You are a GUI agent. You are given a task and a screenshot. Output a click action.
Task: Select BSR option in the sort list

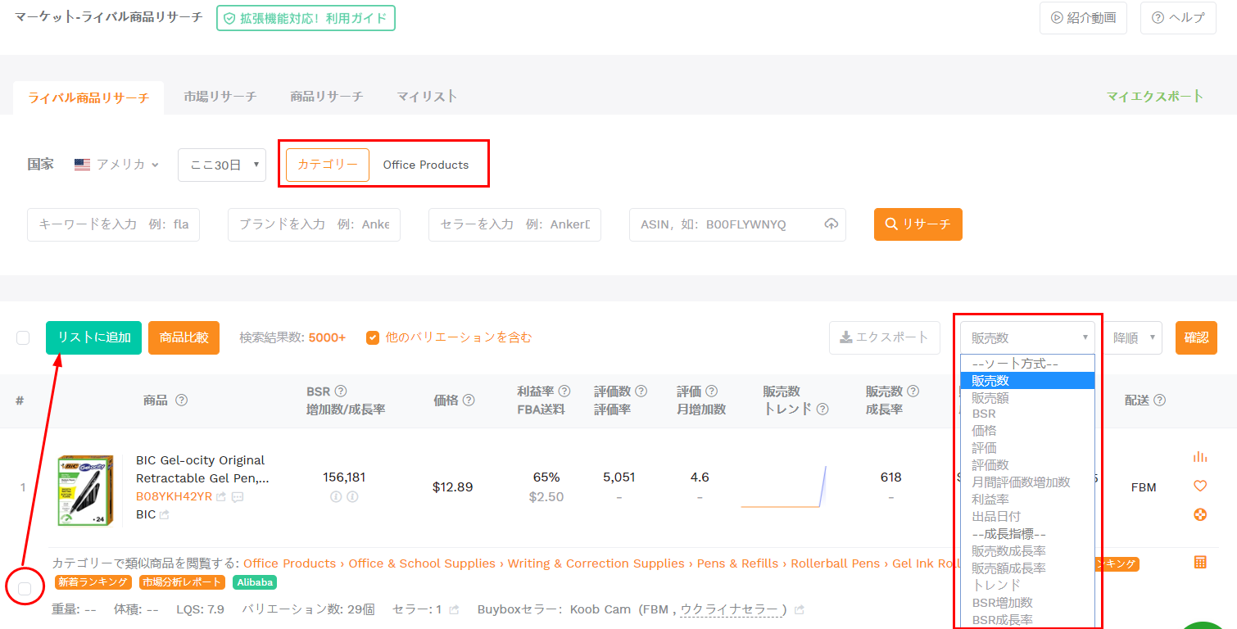click(1028, 414)
